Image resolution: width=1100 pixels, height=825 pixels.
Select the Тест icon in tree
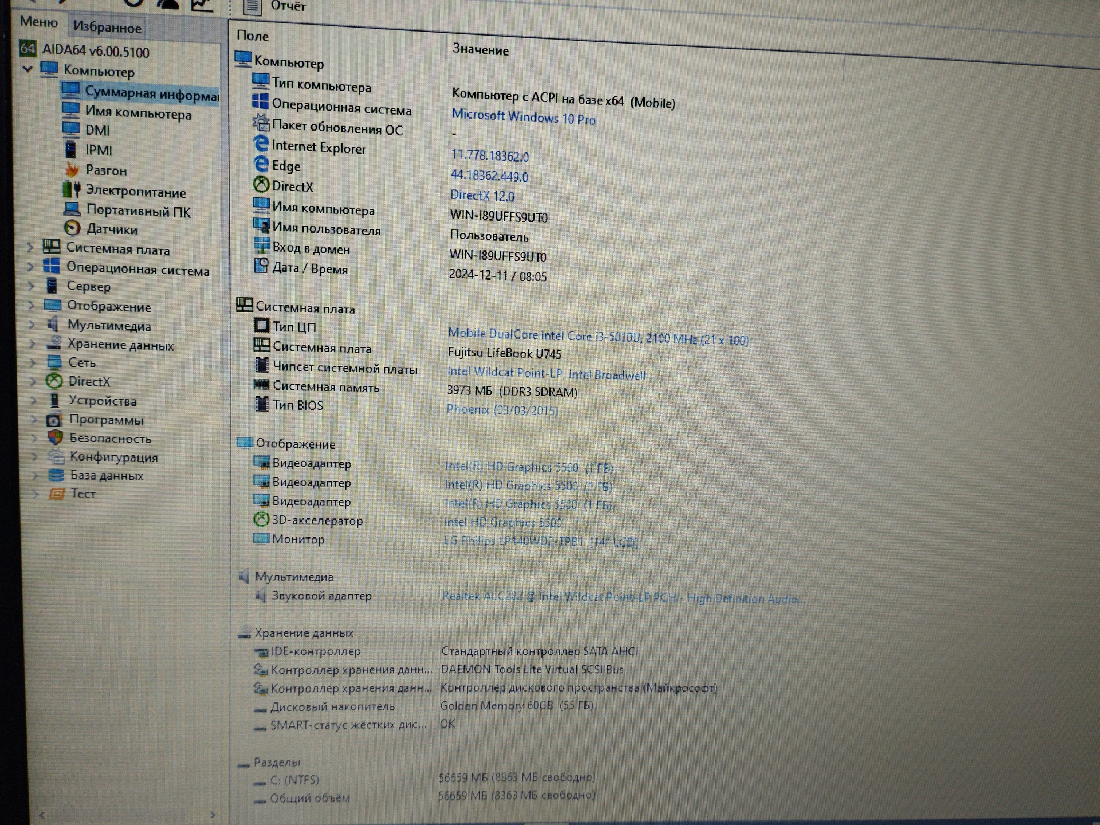point(57,493)
